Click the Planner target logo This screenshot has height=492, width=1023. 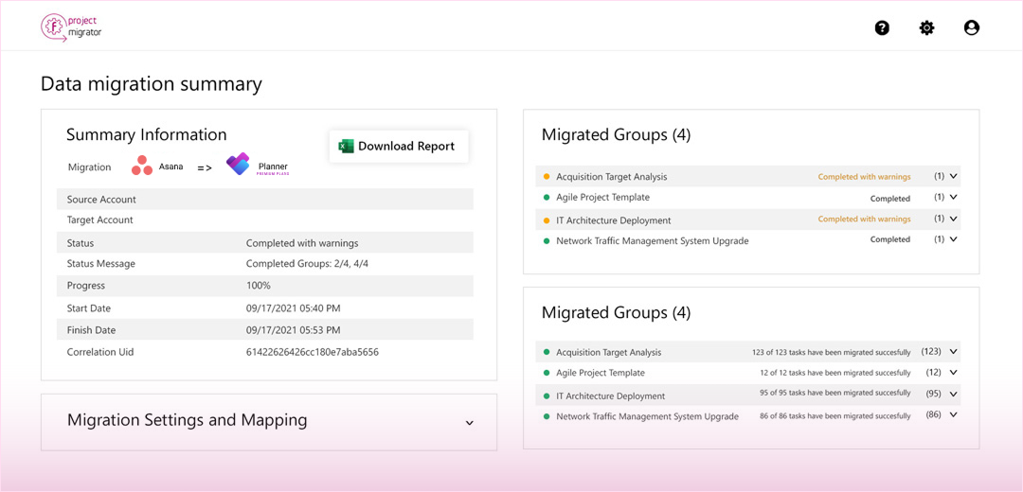coord(258,165)
